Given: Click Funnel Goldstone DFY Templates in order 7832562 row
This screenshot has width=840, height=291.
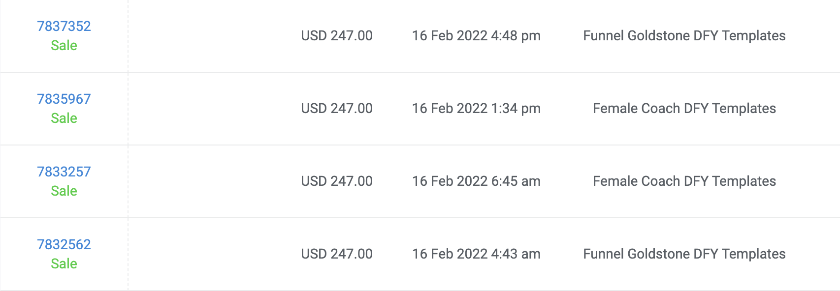Looking at the screenshot, I should click(x=684, y=254).
